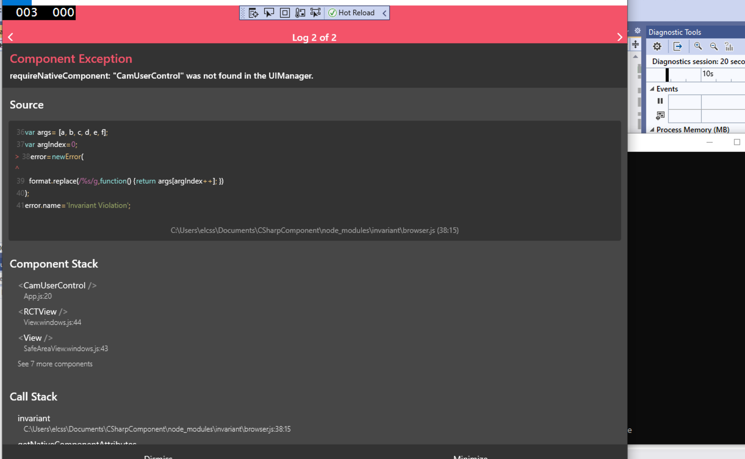Click the View component stack entry
Image resolution: width=745 pixels, height=459 pixels.
tap(35, 338)
